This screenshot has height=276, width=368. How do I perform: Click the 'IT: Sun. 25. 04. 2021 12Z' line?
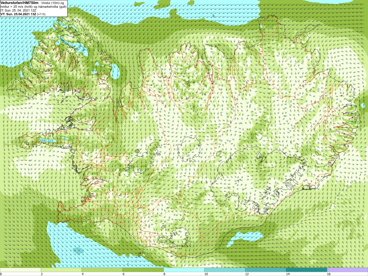pyautogui.click(x=18, y=10)
